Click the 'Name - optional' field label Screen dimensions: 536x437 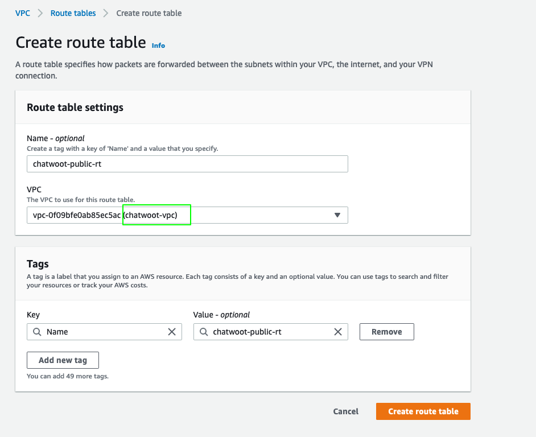[x=56, y=138]
